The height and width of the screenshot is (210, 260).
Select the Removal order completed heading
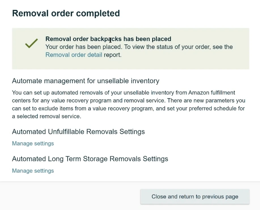[66, 13]
